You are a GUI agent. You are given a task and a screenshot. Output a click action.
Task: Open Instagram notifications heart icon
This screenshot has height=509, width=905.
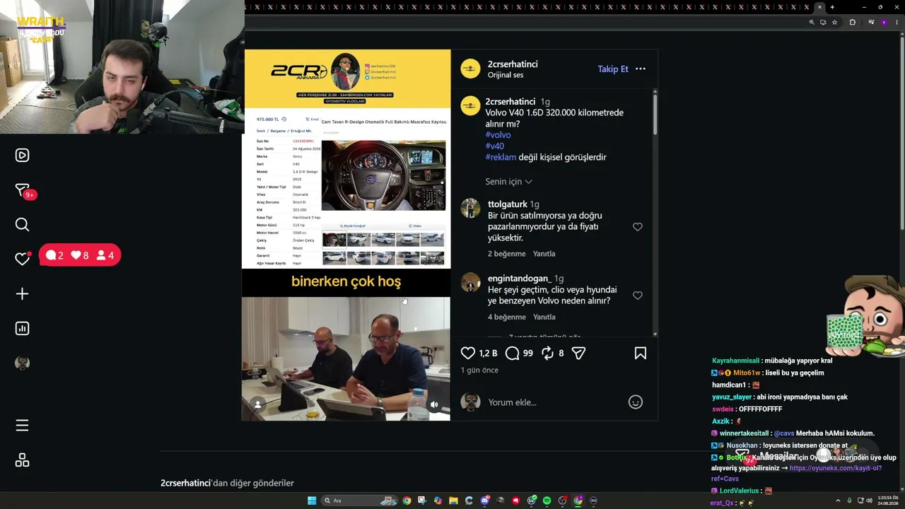[22, 259]
